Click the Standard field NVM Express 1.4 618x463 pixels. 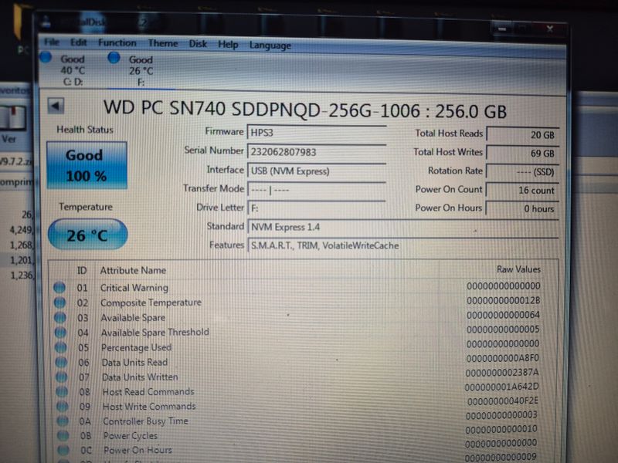click(403, 227)
